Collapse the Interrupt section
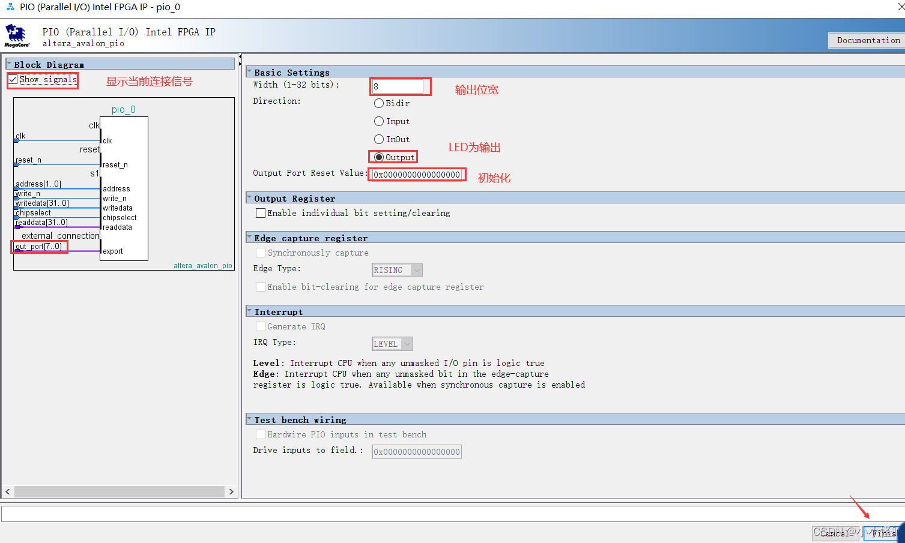 [249, 311]
